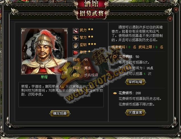Click the 坚韧 toughness shield icon
Viewport: 181px width, 139px height.
[x=76, y=45]
